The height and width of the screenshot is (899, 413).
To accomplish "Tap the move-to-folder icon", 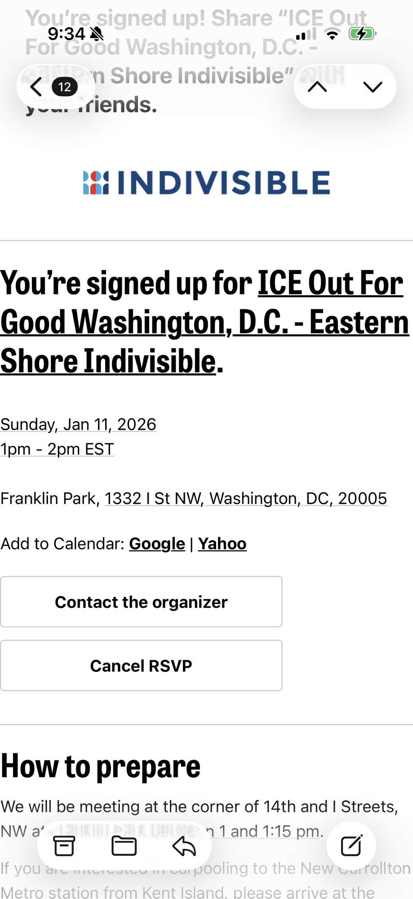I will point(124,846).
